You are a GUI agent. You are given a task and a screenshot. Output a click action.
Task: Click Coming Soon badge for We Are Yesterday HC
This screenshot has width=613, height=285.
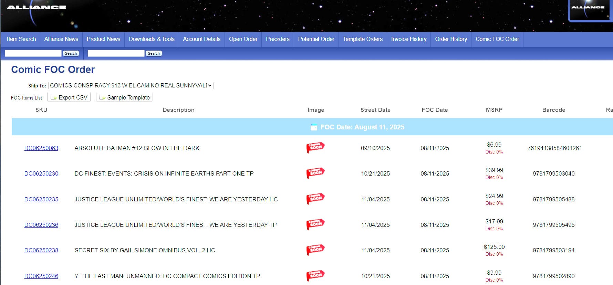(x=315, y=199)
